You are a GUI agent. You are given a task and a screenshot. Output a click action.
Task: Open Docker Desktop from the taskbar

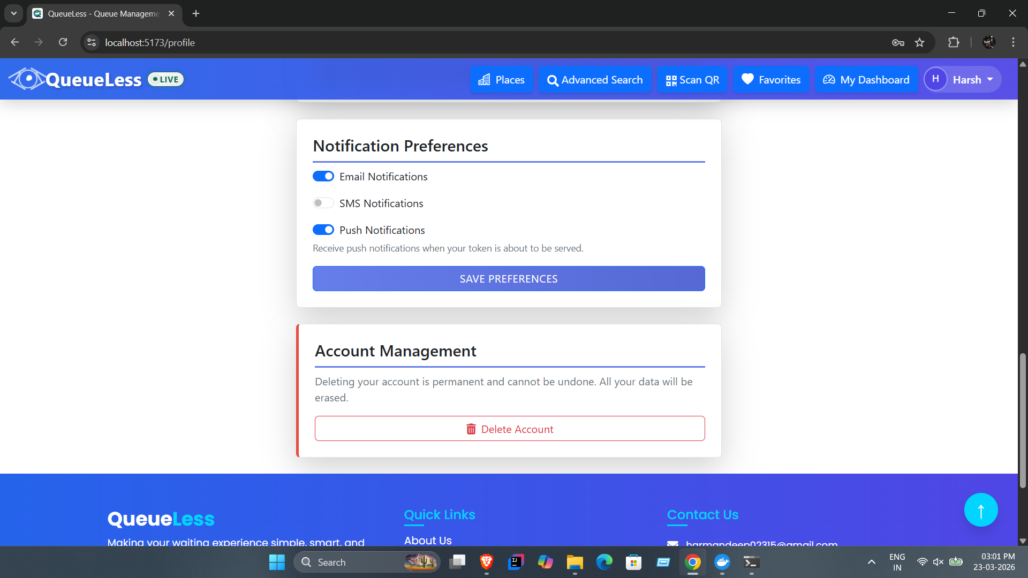pos(722,562)
